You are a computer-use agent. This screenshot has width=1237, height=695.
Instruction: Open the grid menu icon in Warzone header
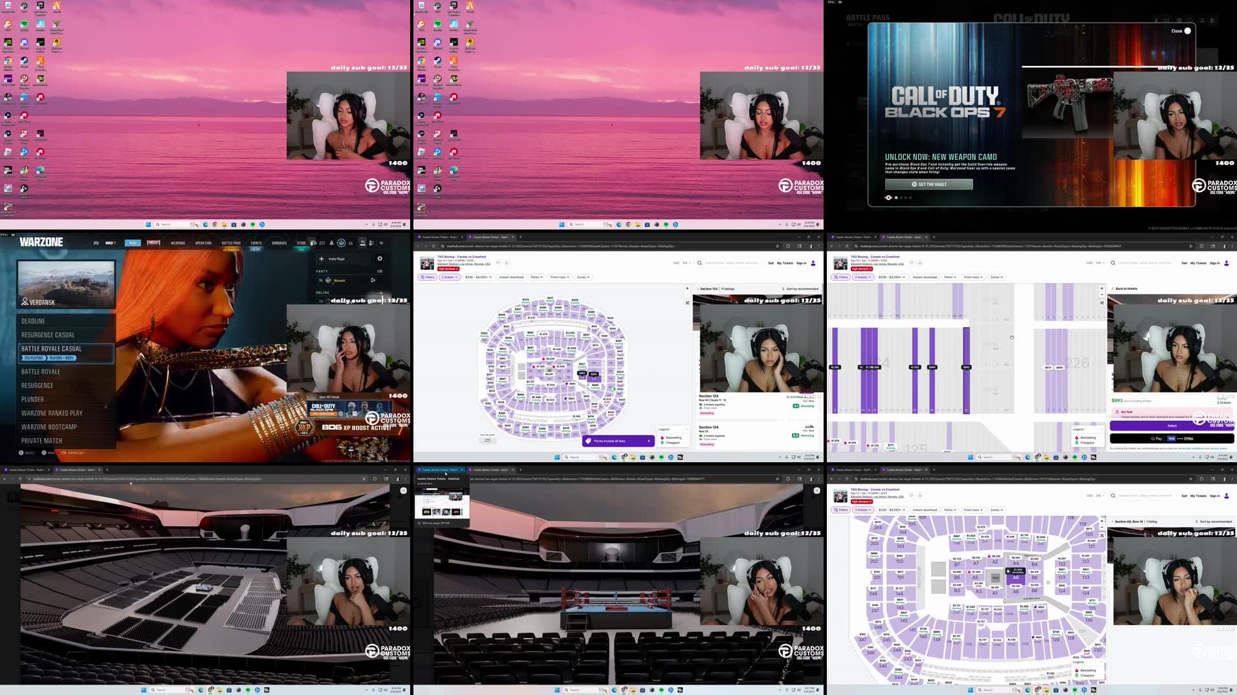click(x=322, y=243)
